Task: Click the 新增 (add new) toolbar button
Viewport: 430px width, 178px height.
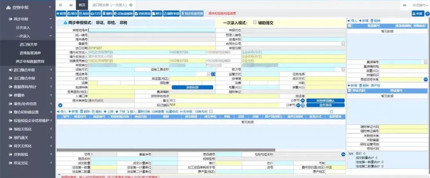Action: tap(62, 14)
